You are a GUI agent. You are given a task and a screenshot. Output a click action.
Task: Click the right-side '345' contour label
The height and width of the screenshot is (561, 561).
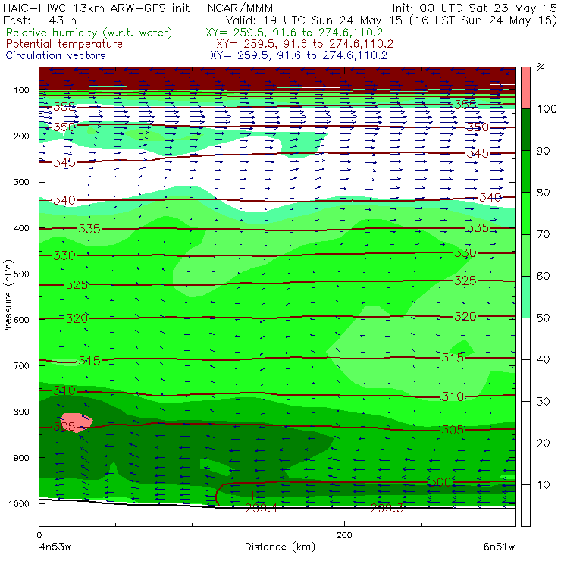pos(478,153)
